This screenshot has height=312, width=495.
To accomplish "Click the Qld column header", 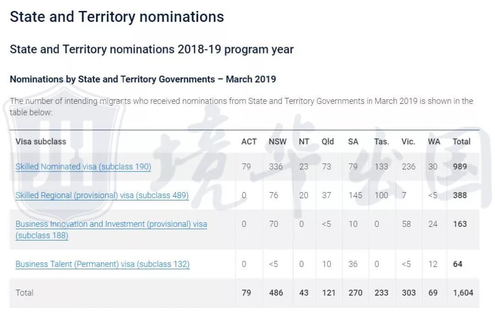I will (x=328, y=142).
